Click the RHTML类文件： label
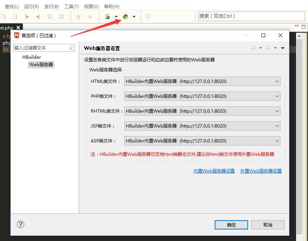This screenshot has height=241, width=308. coord(107,111)
